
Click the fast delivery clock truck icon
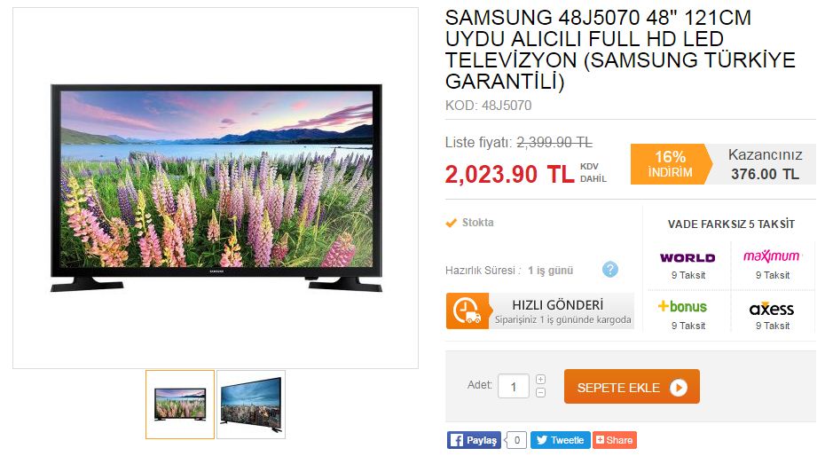(x=467, y=311)
